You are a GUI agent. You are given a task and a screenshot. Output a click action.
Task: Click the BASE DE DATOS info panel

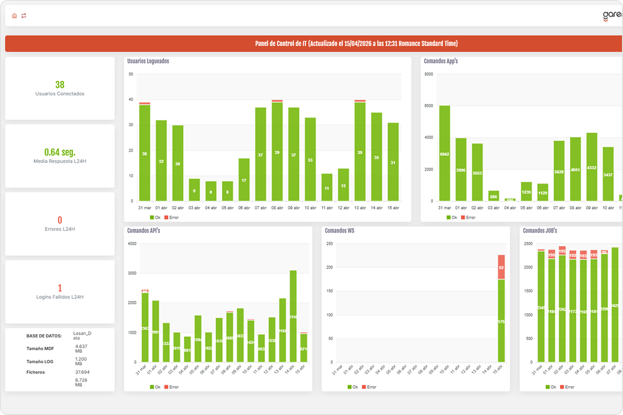[60, 359]
